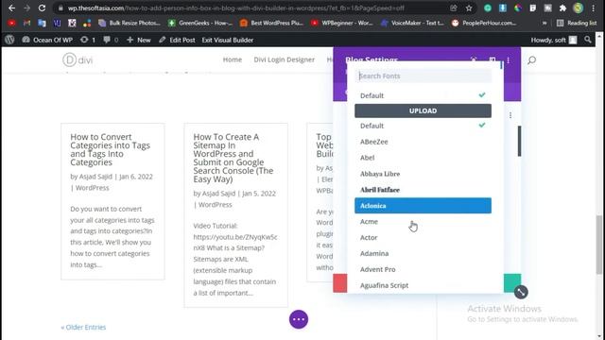Show more bookmarks chevron
Viewport: 605px width, 340px height.
(544, 23)
